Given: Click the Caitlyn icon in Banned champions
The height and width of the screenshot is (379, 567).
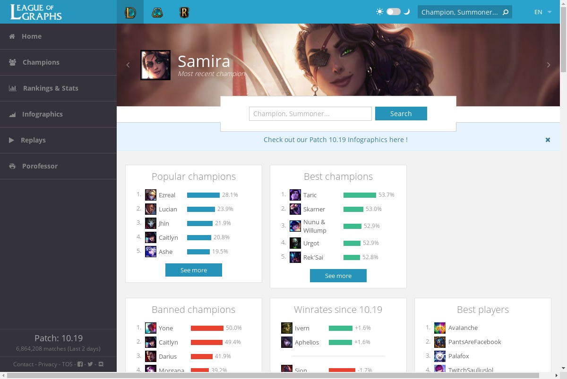Looking at the screenshot, I should (151, 342).
